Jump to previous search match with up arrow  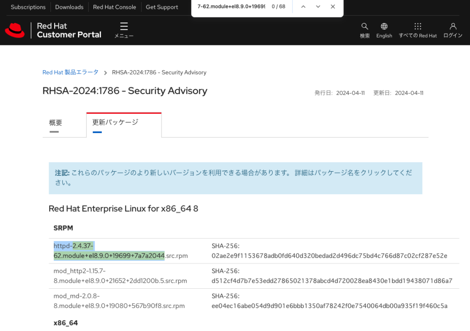pos(303,7)
